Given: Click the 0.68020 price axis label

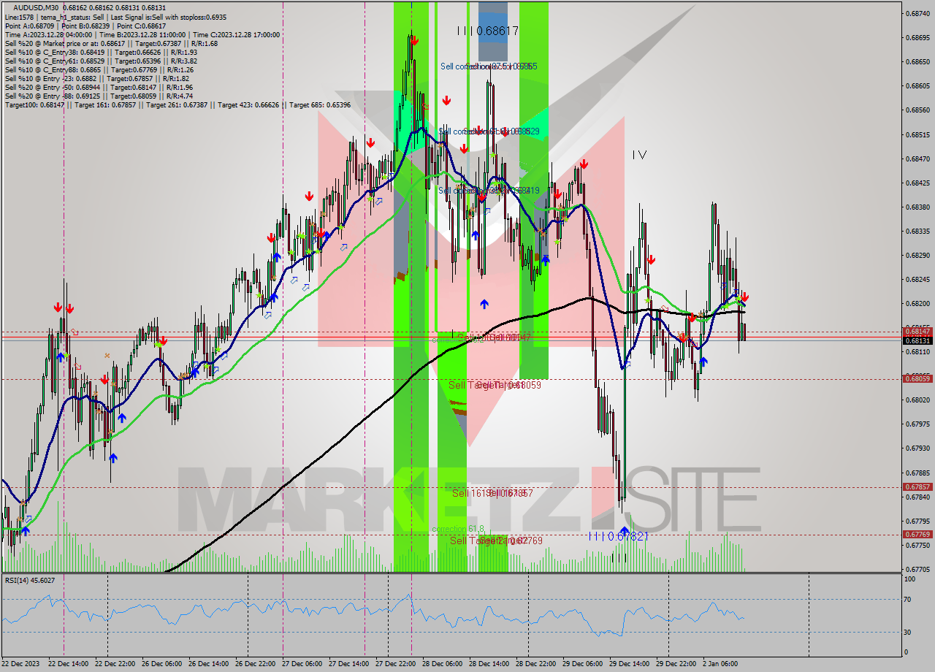Looking at the screenshot, I should click(917, 400).
